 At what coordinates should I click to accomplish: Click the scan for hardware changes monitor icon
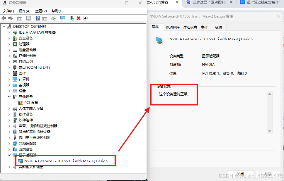coord(63,18)
